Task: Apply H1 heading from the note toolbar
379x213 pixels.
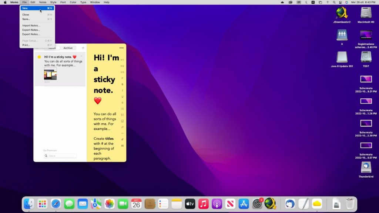Action: tap(122, 60)
